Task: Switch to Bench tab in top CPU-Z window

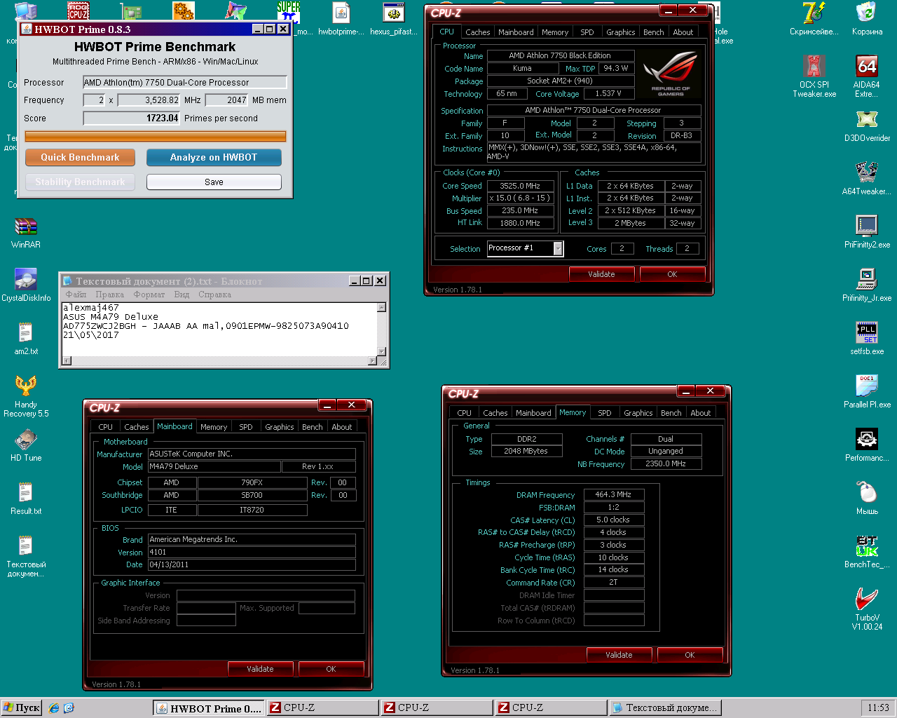Action: point(654,32)
